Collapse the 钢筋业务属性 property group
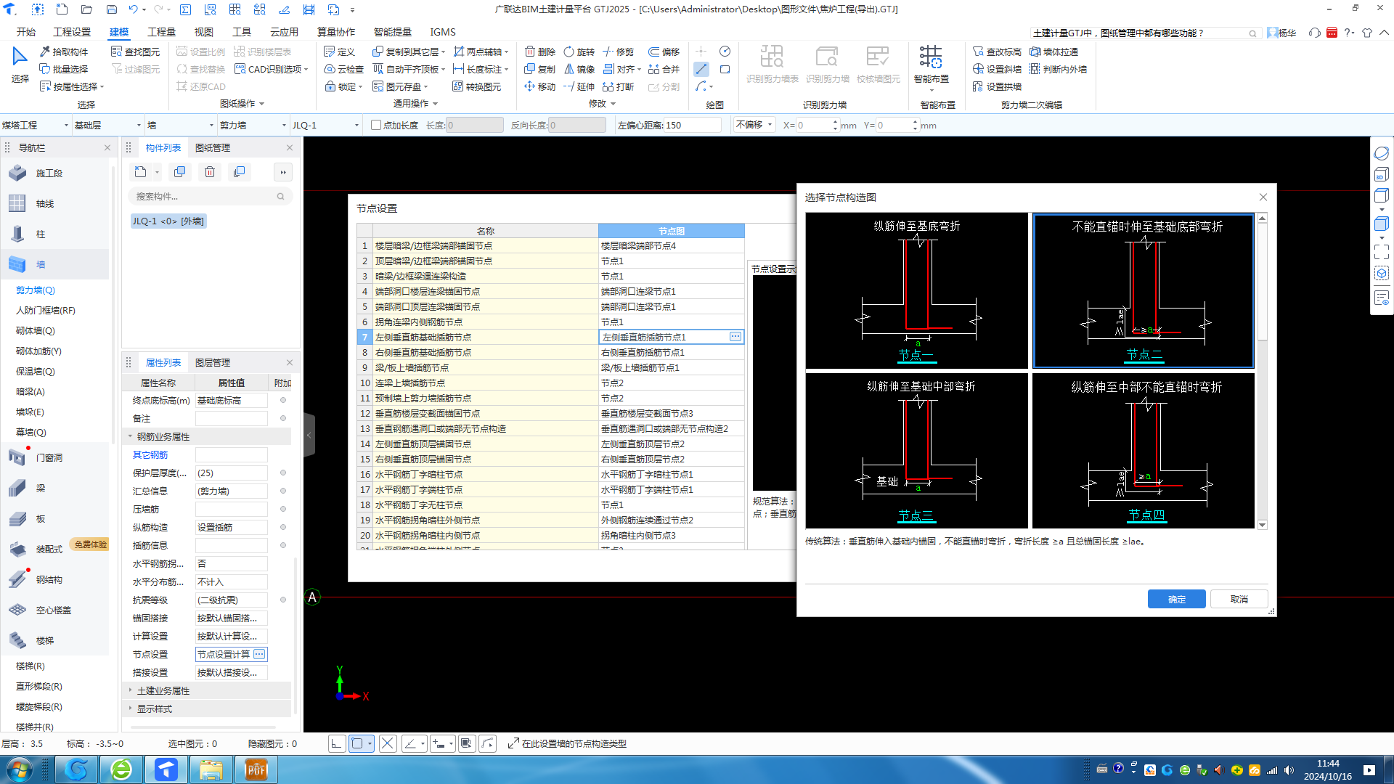 tap(131, 436)
